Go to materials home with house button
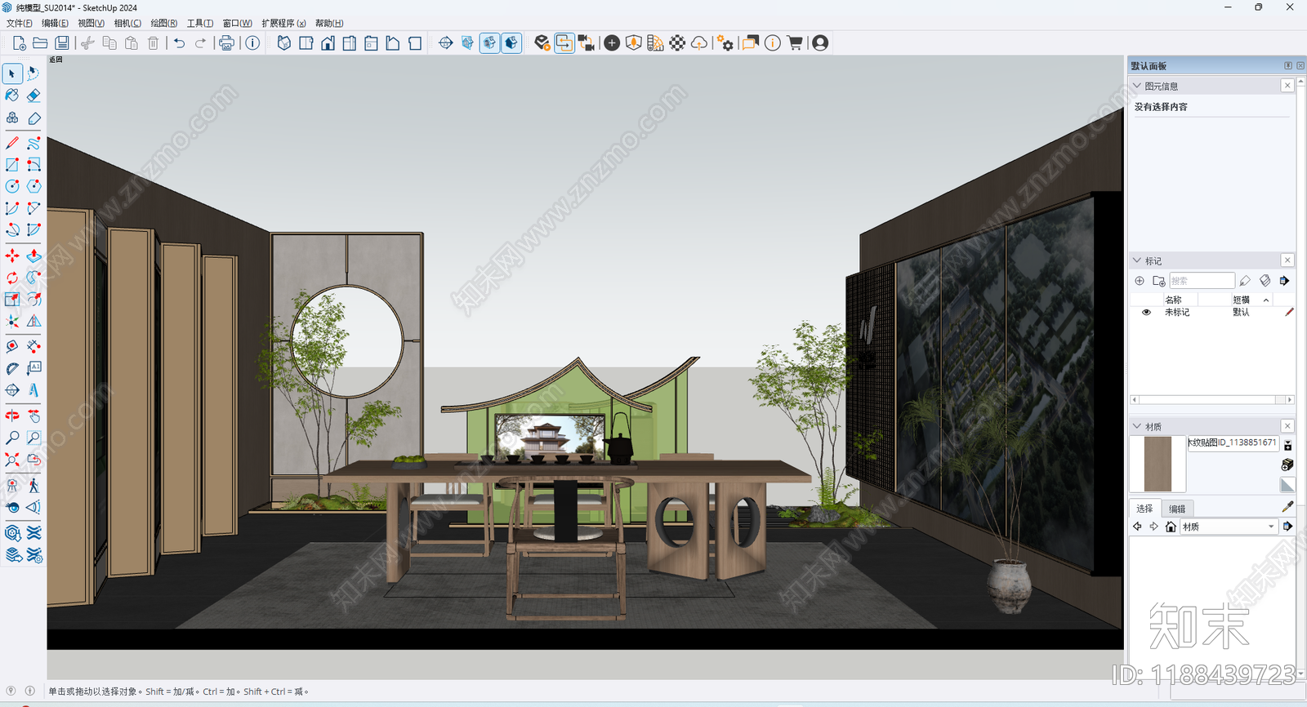Screen dimensions: 1307x707 (1171, 527)
